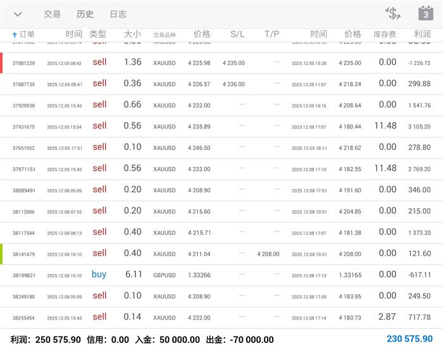
Task: Click the GBPUSD symbol
Action: [165, 275]
